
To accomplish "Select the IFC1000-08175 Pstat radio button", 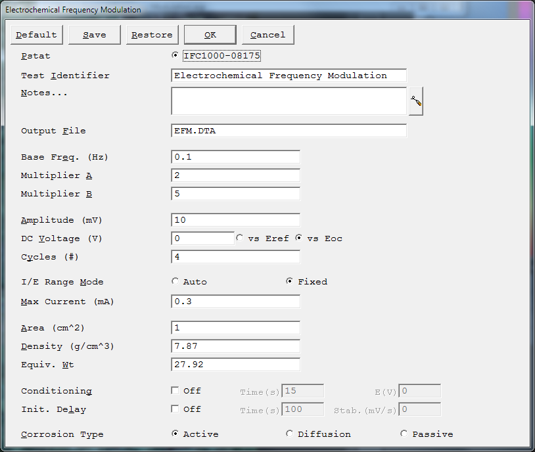I will (x=175, y=55).
